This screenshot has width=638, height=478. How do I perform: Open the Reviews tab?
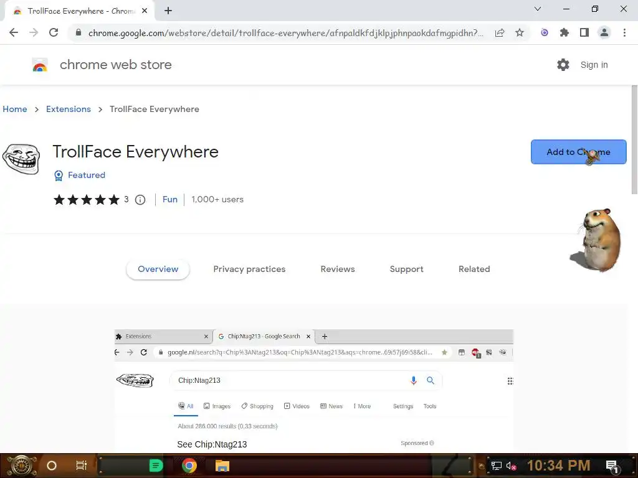(x=337, y=269)
